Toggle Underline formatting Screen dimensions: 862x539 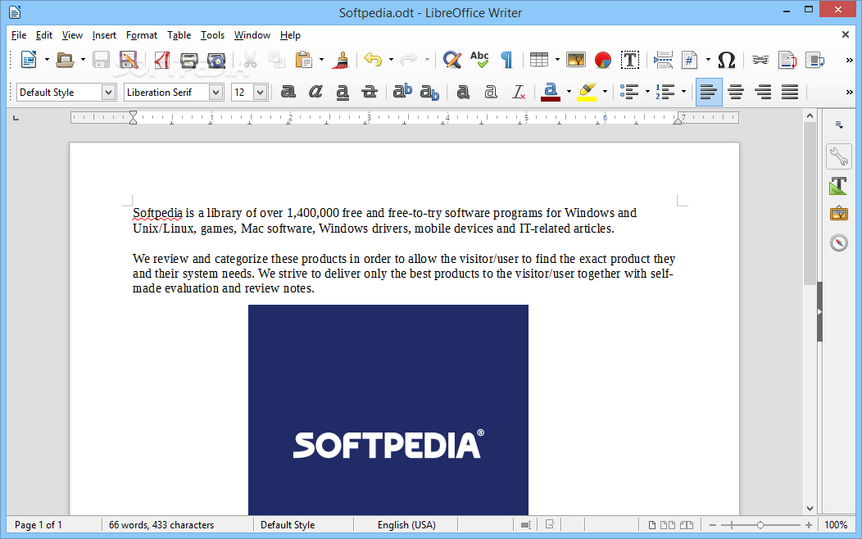[x=343, y=92]
